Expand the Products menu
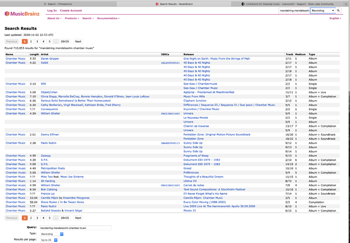Viewport: 350px width, 243px height. pos(72,18)
